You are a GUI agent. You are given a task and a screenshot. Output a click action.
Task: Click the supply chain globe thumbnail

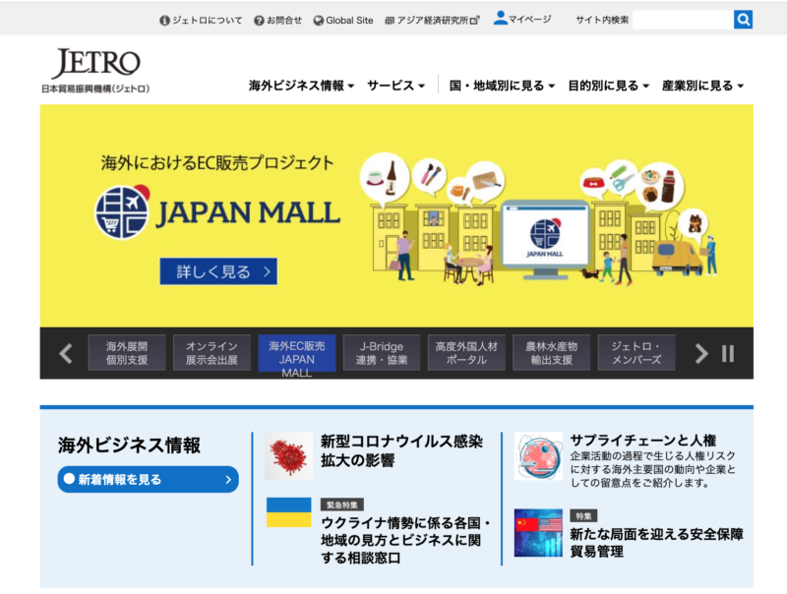click(x=538, y=456)
